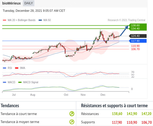The image size is (153, 126).
Task: Click the MA 50 legend label
Action: tap(47, 20)
